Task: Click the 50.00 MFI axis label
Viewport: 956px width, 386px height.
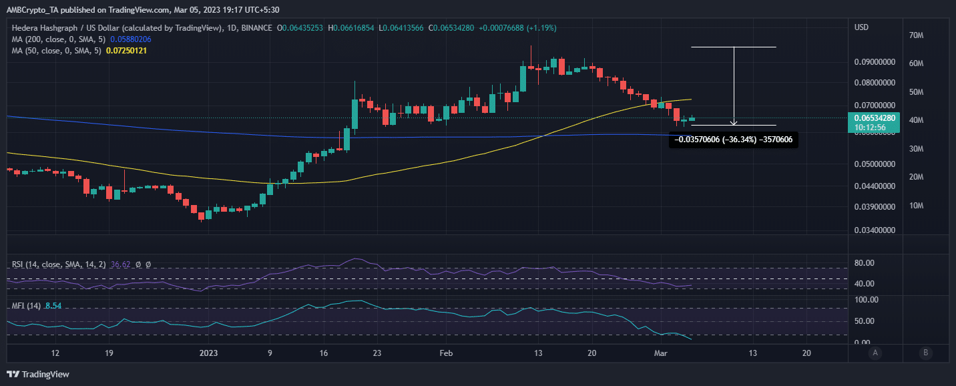Action: point(865,321)
